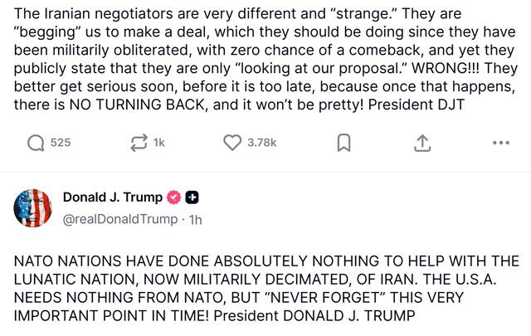The image size is (531, 336).
Task: View the 525 reply count
Action: coord(61,143)
